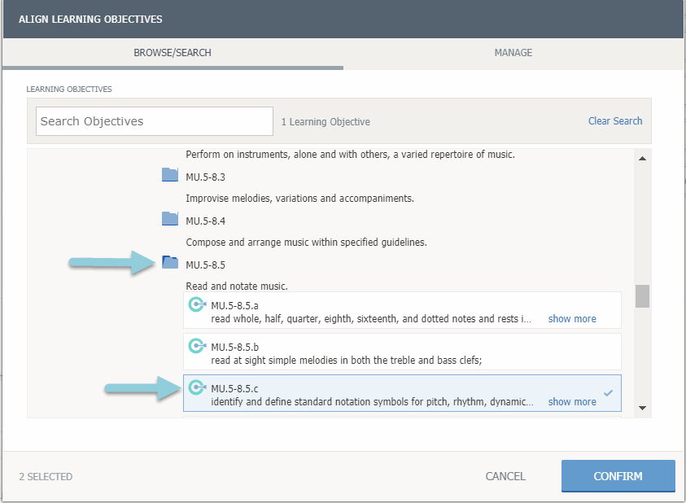Click the Cancel button
Viewport: 686px width, 503px height.
pos(505,476)
